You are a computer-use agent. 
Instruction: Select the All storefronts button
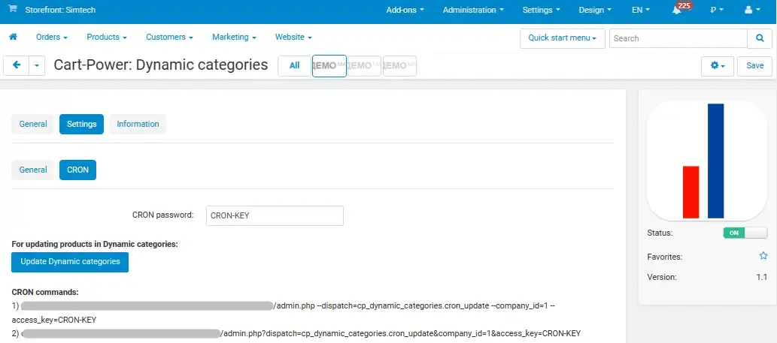294,66
